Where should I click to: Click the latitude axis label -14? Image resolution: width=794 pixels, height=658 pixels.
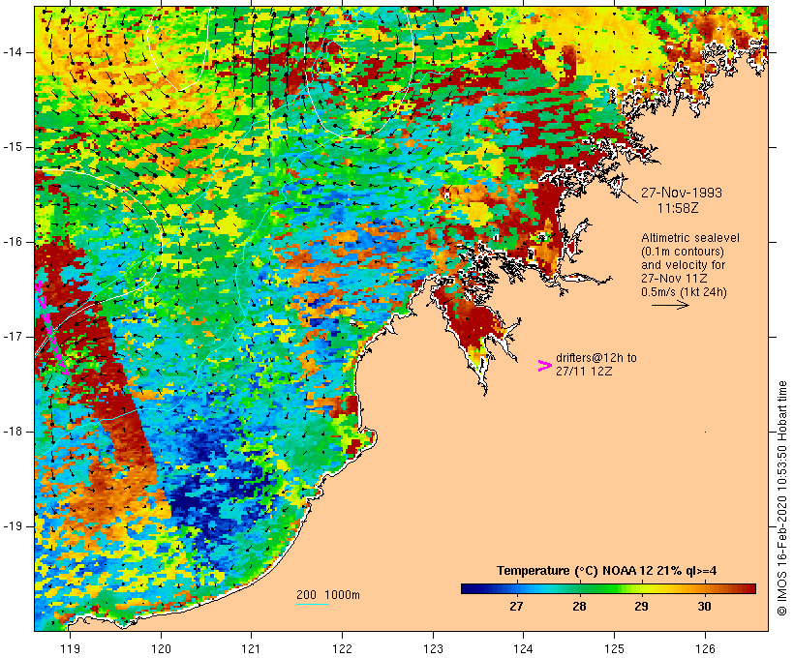point(13,52)
